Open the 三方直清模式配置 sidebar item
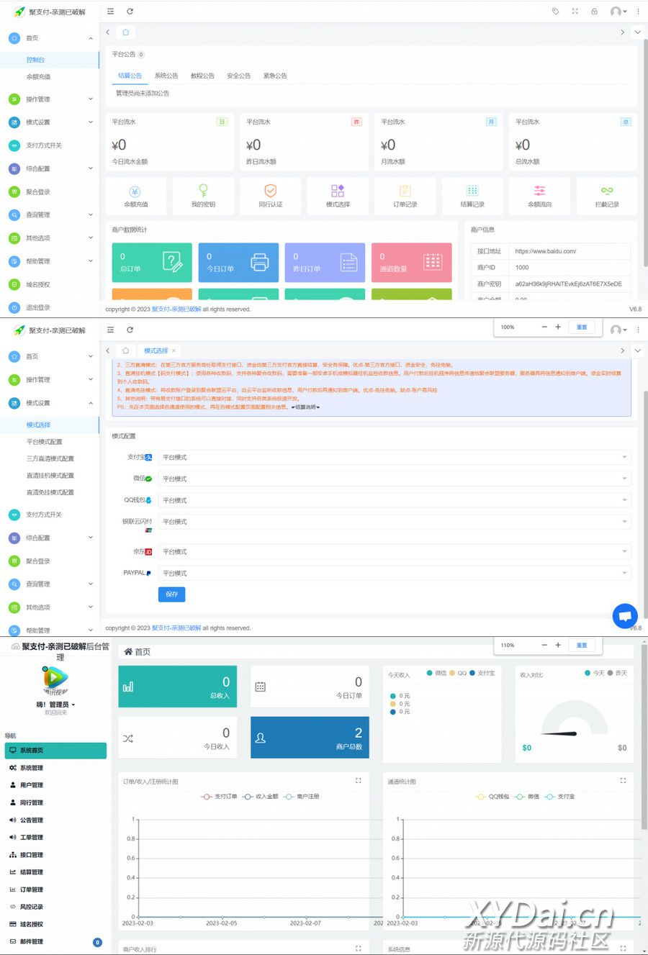 tap(50, 458)
